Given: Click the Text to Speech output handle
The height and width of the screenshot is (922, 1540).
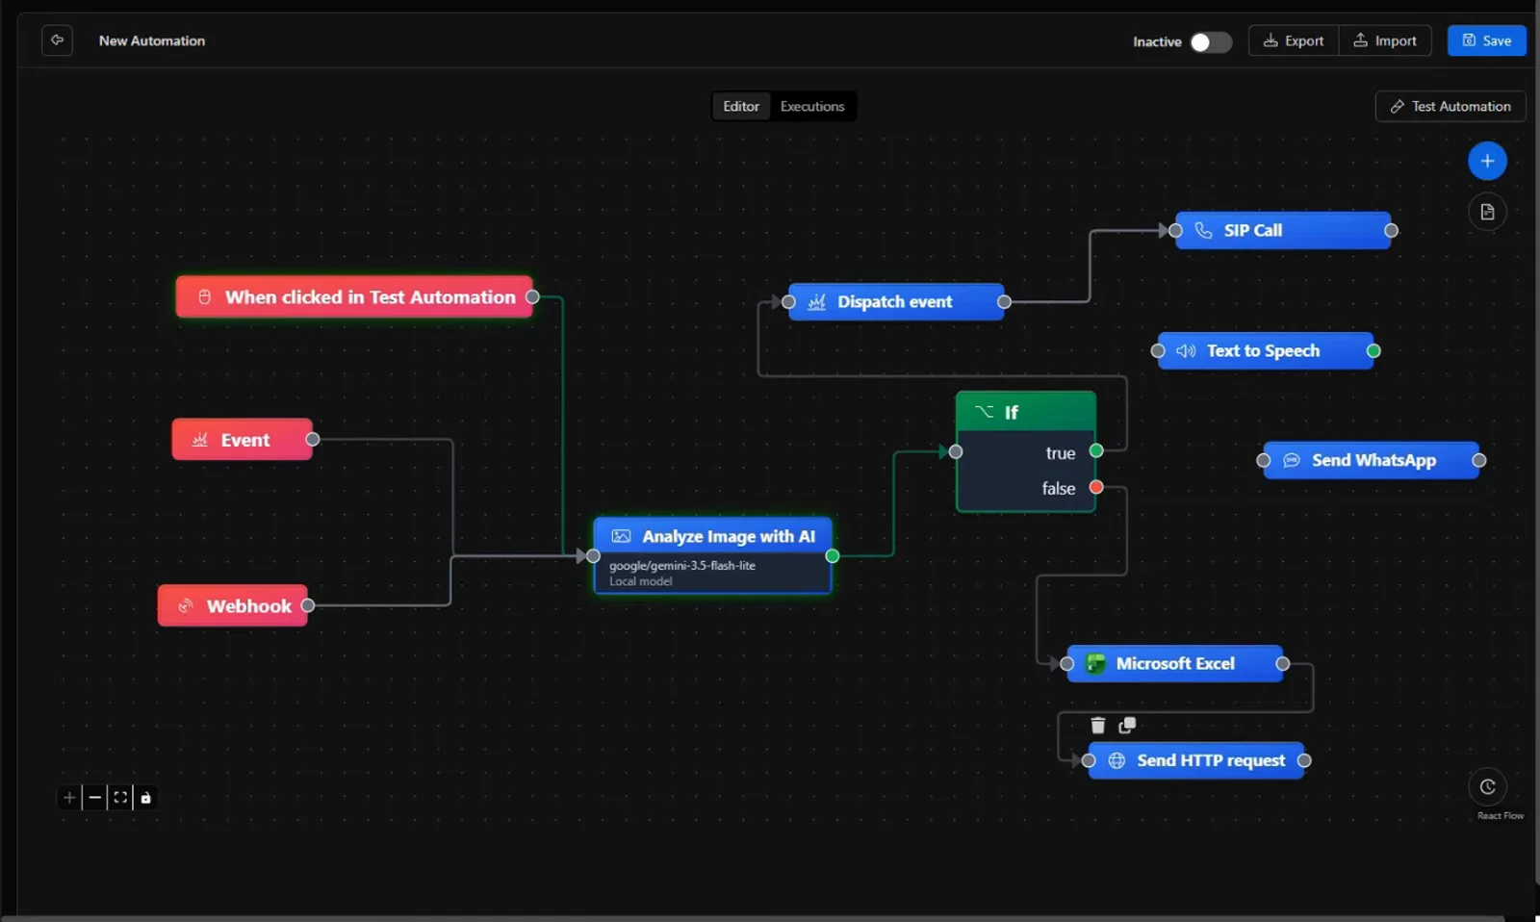Looking at the screenshot, I should 1373,350.
